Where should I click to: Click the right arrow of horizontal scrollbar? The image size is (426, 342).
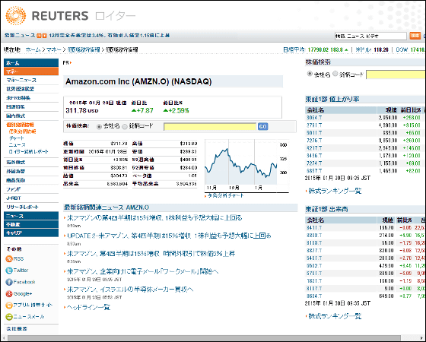pyautogui.click(x=422, y=338)
